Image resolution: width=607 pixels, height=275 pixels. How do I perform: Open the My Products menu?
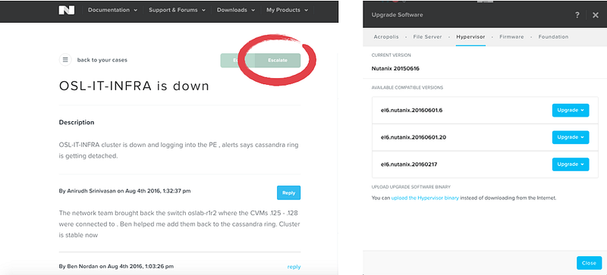pos(288,10)
